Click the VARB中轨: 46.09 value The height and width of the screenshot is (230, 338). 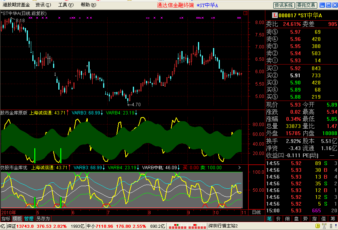(x=160, y=167)
